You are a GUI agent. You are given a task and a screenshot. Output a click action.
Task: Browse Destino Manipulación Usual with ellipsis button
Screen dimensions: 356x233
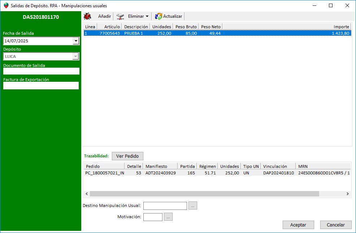[x=193, y=206]
